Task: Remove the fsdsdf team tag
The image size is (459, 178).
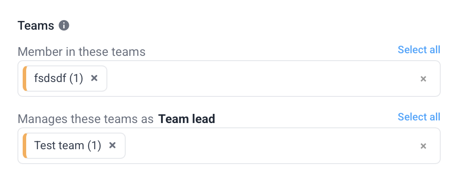Action: pyautogui.click(x=94, y=78)
